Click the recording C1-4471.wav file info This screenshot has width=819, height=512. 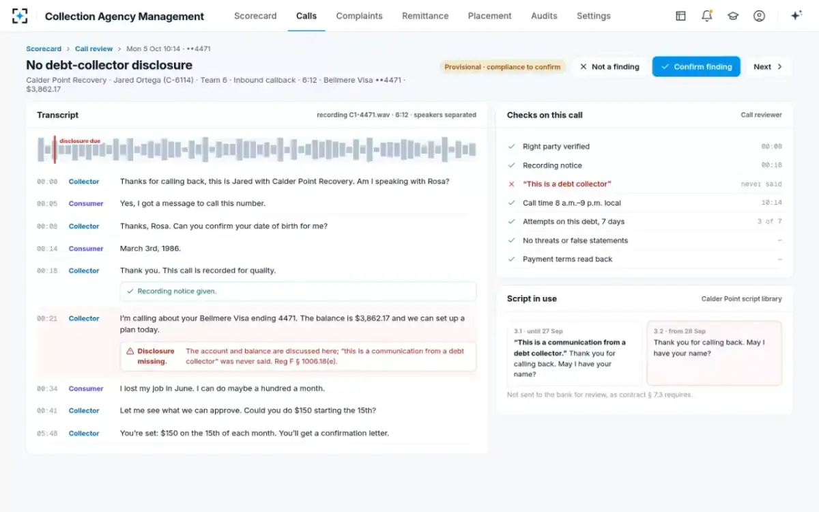coord(397,115)
